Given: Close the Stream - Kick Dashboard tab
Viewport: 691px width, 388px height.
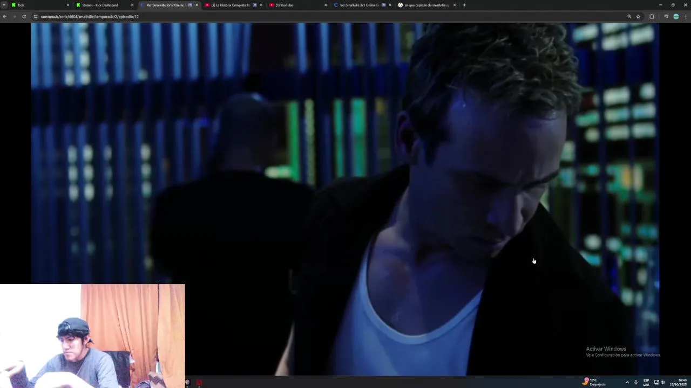Looking at the screenshot, I should pos(132,5).
